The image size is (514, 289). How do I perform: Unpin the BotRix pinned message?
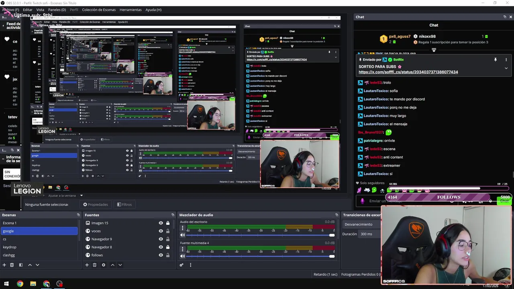pos(496,59)
